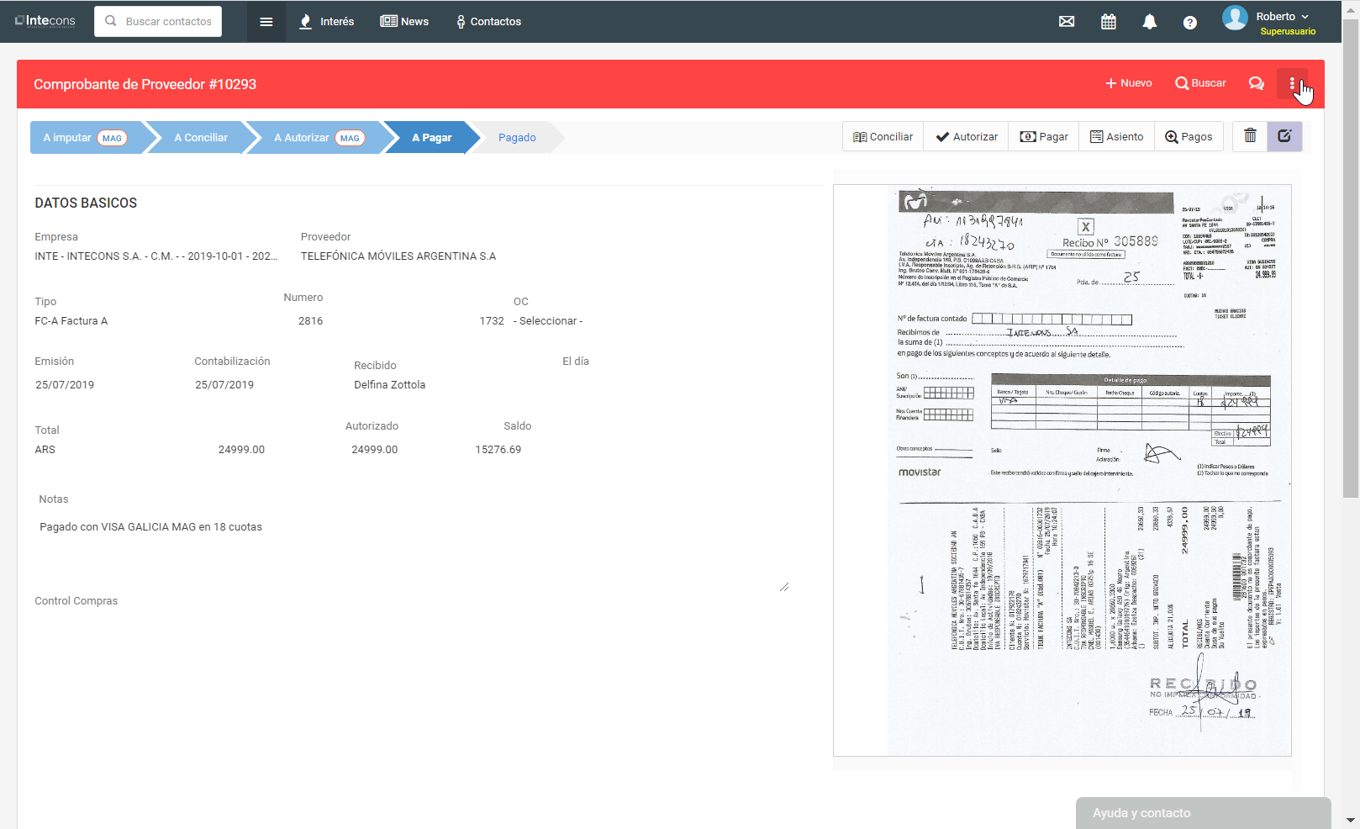
Task: Open the calendar icon in header
Action: click(x=1109, y=22)
